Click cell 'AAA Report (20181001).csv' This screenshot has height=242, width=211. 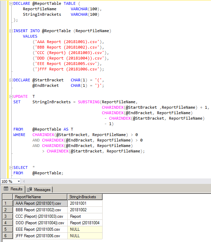tap(40, 203)
